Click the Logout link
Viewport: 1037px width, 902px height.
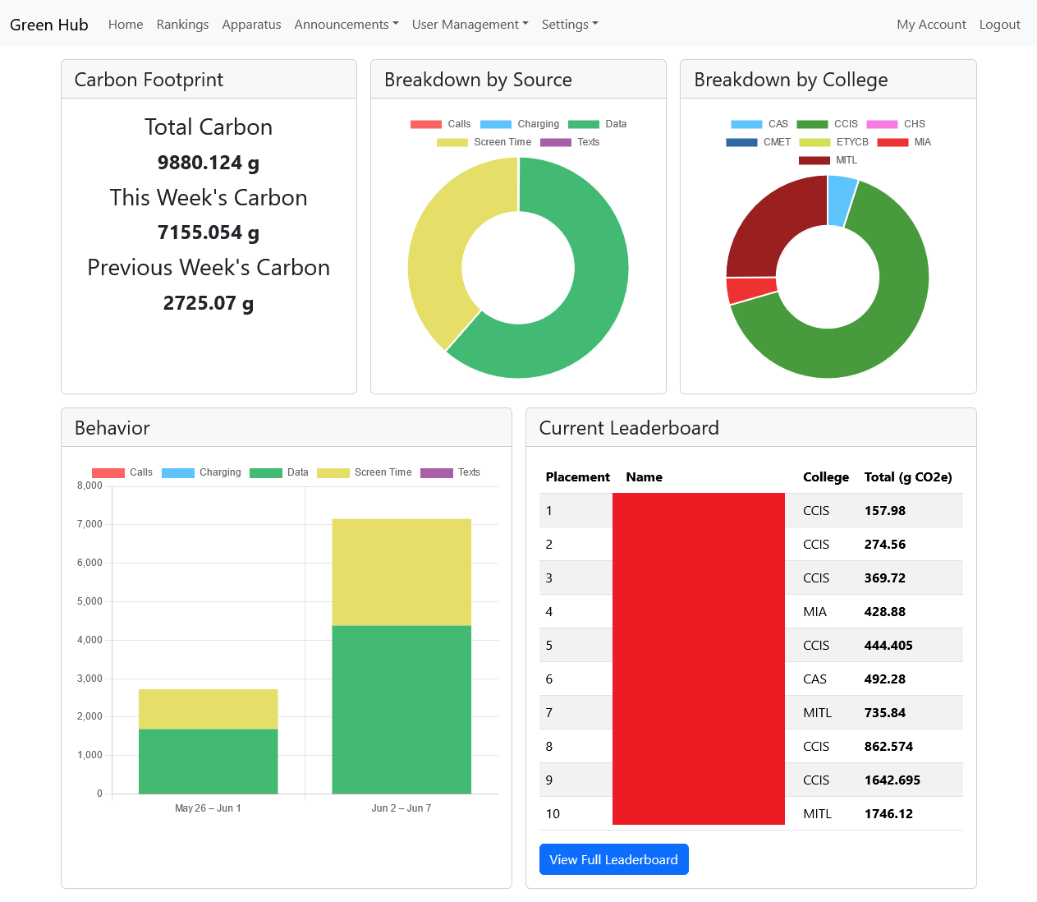click(x=999, y=25)
